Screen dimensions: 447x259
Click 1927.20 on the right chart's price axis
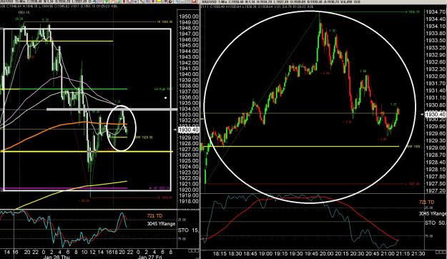point(436,191)
